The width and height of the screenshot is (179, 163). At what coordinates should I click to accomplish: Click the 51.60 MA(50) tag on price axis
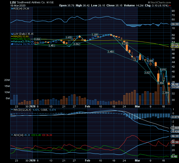tap(175, 47)
